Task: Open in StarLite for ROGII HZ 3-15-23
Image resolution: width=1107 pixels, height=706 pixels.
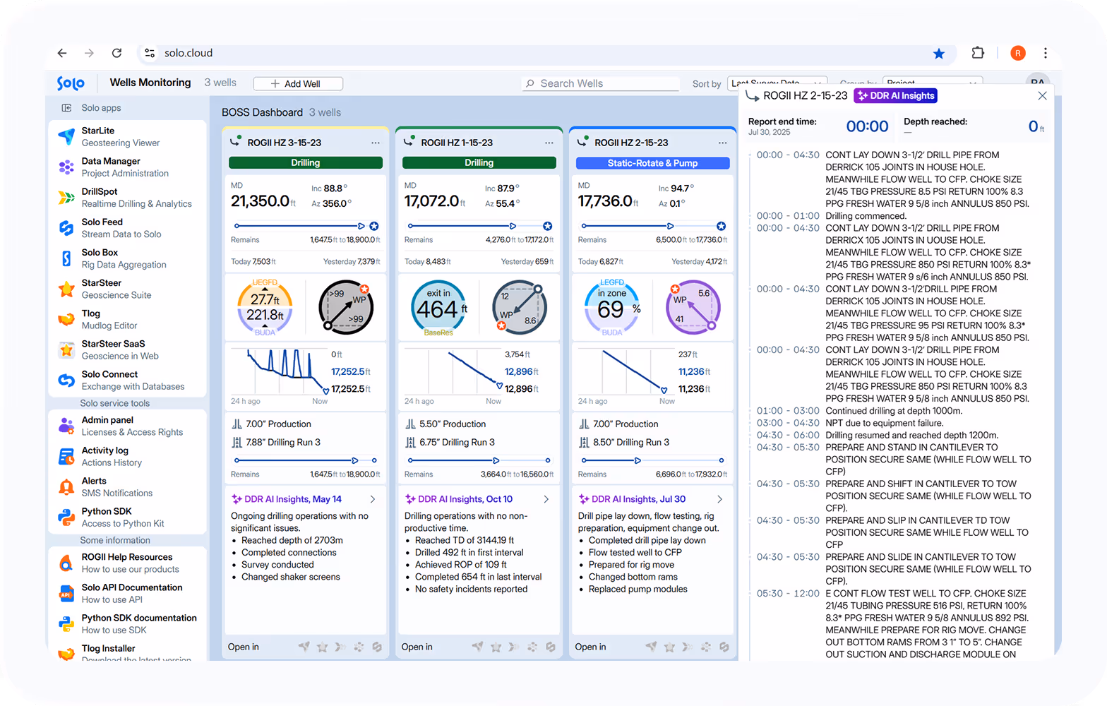Action: pyautogui.click(x=304, y=647)
